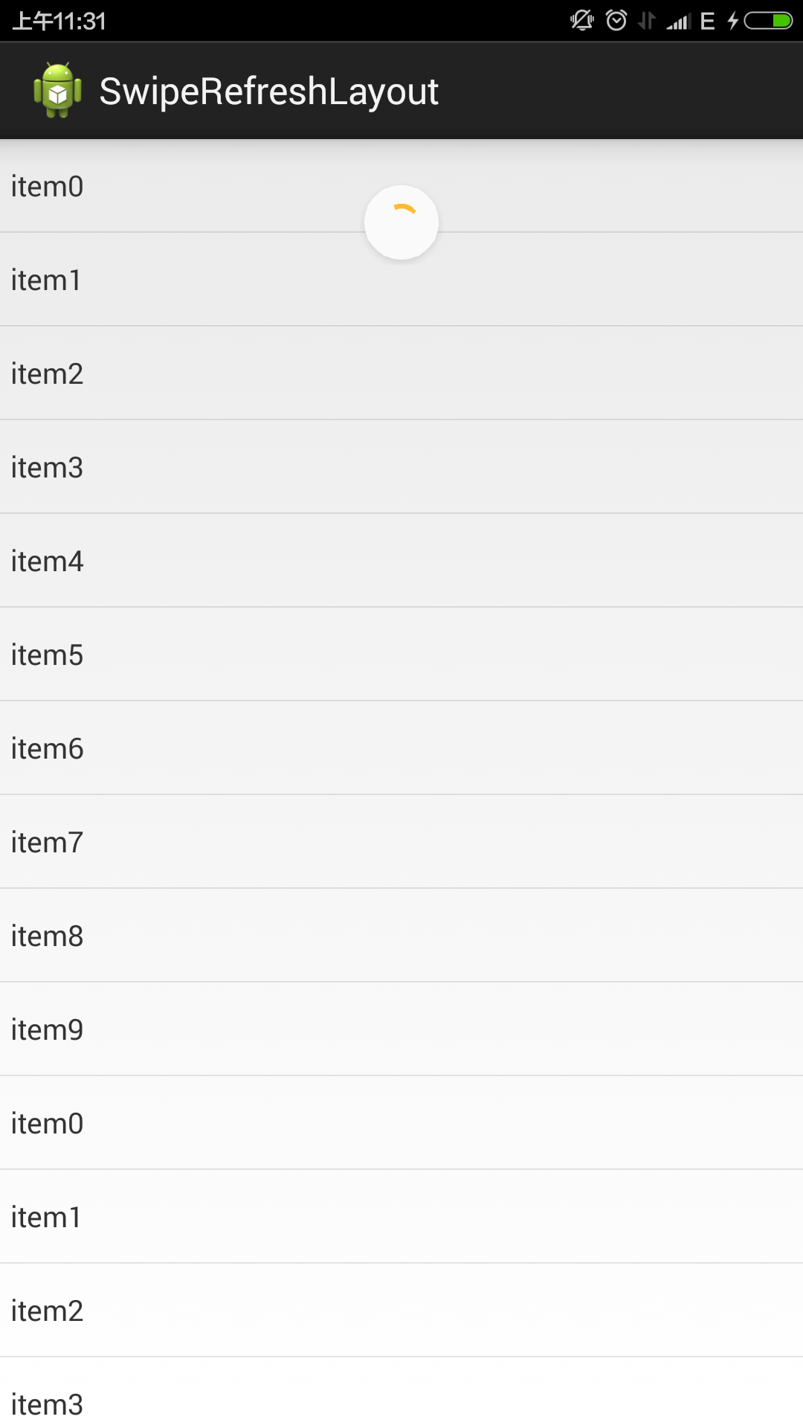This screenshot has height=1428, width=803.
Task: Tap the item9 list row
Action: coord(401,1029)
